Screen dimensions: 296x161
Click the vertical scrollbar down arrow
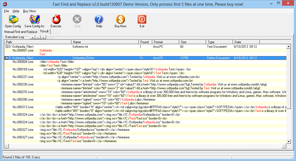(x=288, y=141)
